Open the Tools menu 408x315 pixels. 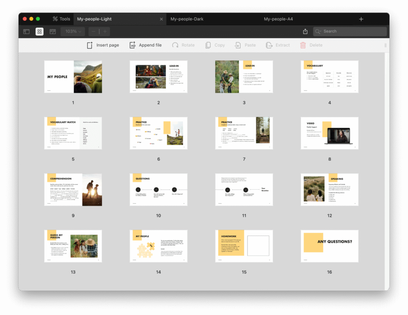[61, 19]
